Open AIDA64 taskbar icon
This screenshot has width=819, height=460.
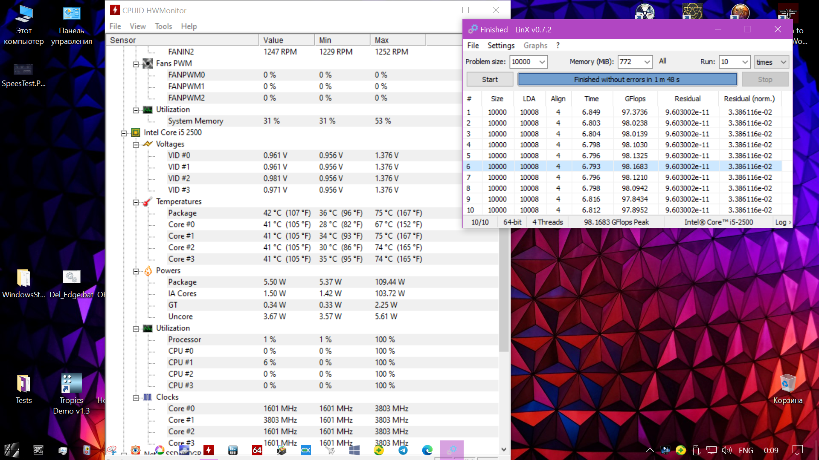(257, 450)
